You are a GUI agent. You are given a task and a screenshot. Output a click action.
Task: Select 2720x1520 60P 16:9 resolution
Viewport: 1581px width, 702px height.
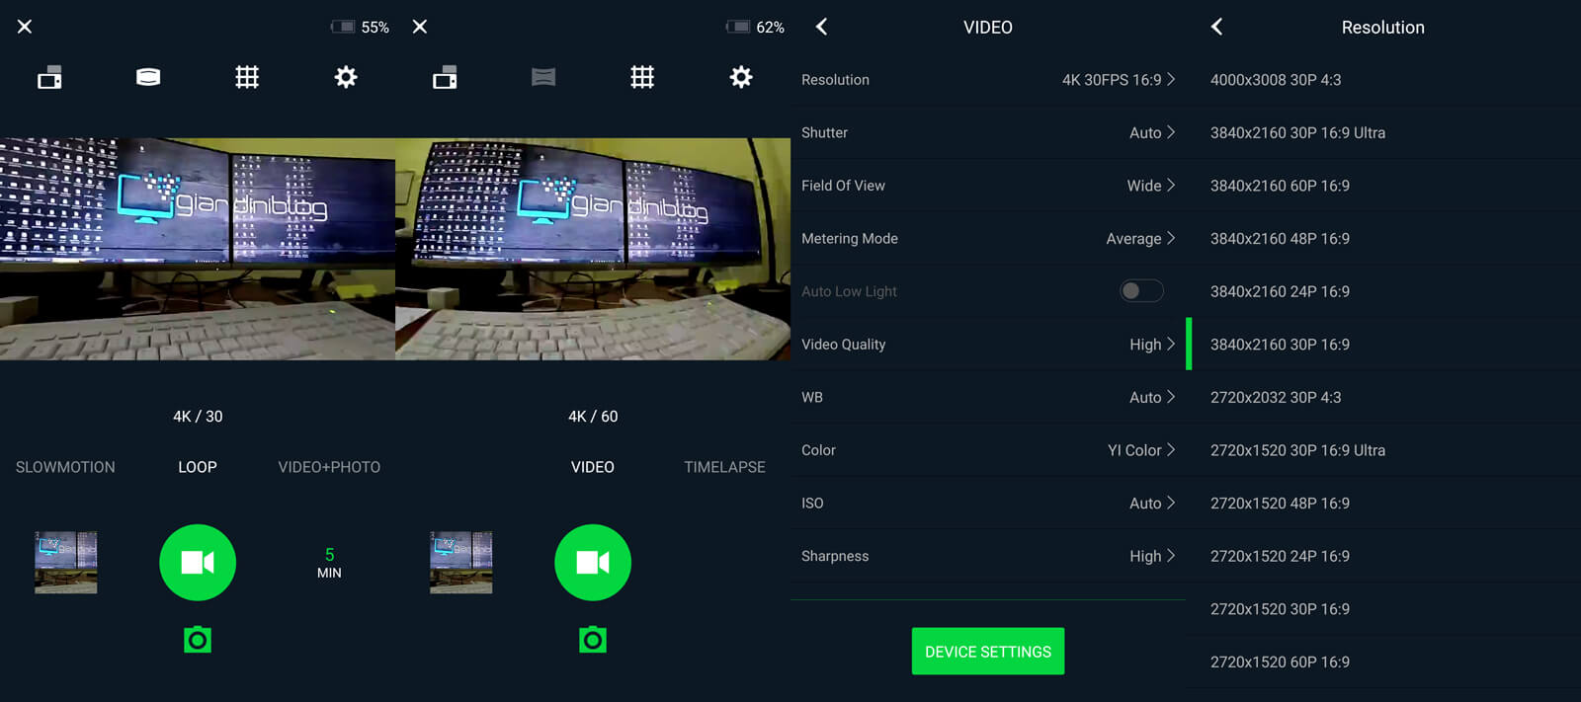click(x=1280, y=663)
